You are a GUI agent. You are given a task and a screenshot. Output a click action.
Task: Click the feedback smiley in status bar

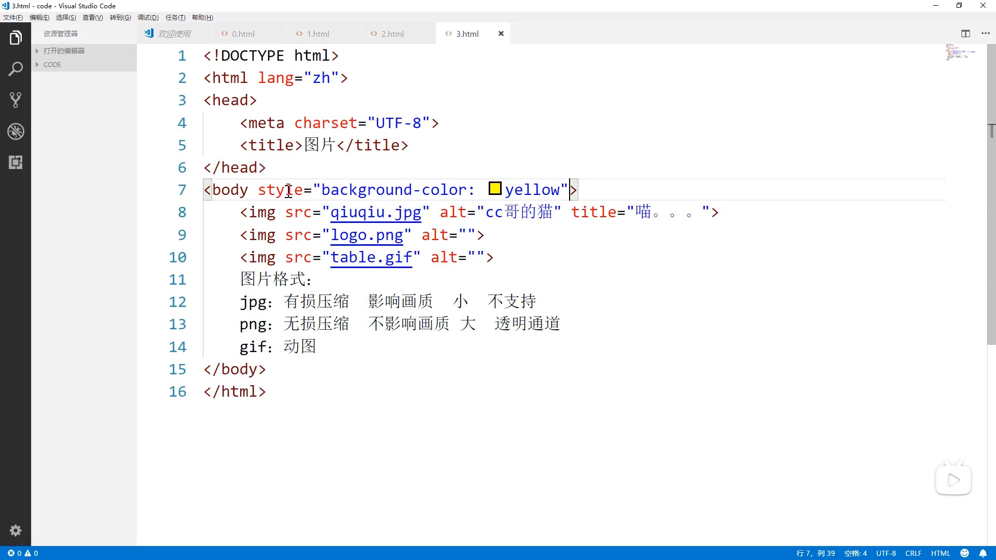(964, 553)
